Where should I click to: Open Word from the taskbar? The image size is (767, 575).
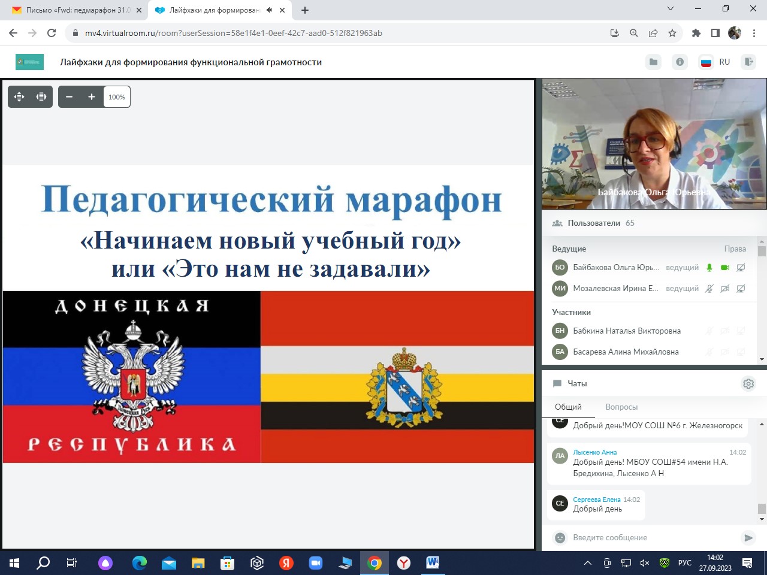pyautogui.click(x=433, y=563)
